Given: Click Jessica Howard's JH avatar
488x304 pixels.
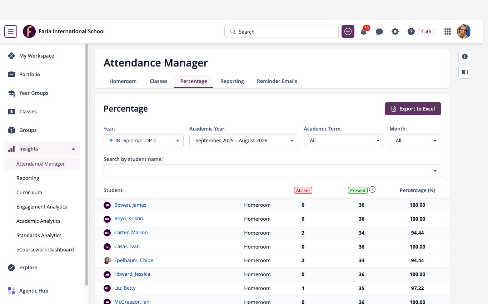Looking at the screenshot, I should click(x=107, y=274).
